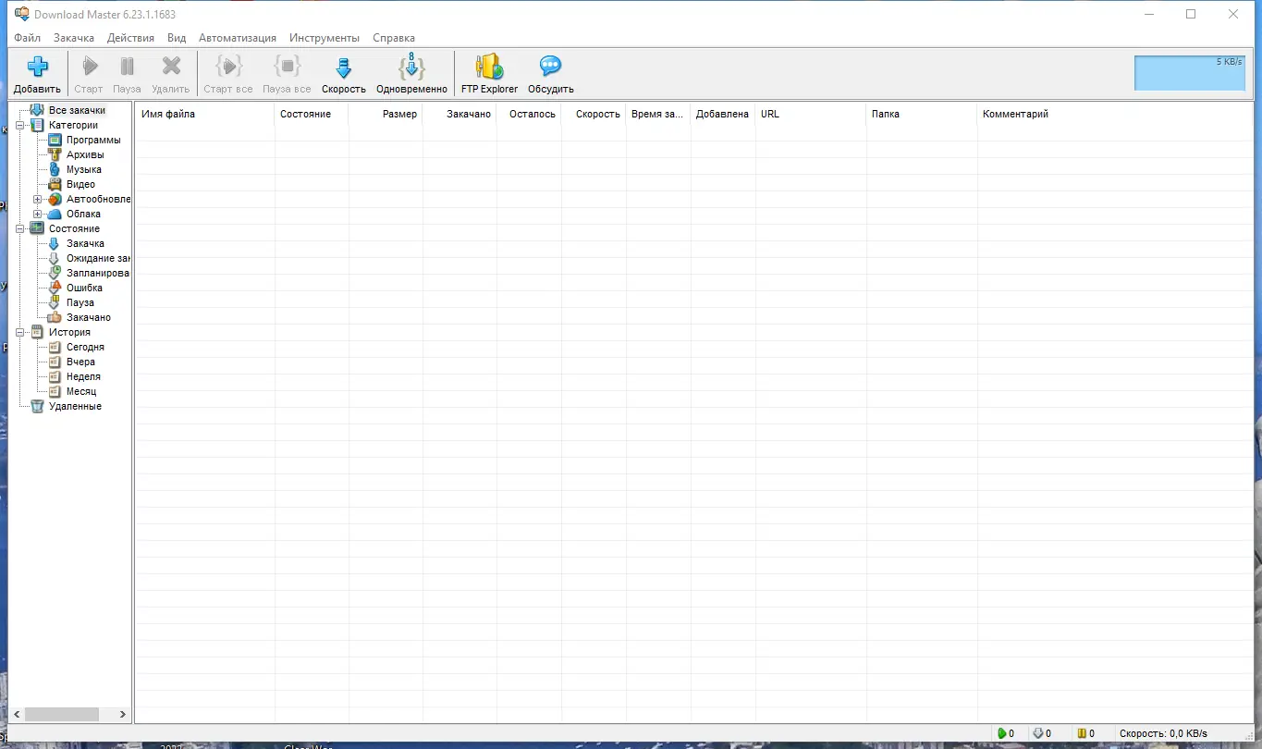Sort by the Имя файла column header

coord(205,114)
